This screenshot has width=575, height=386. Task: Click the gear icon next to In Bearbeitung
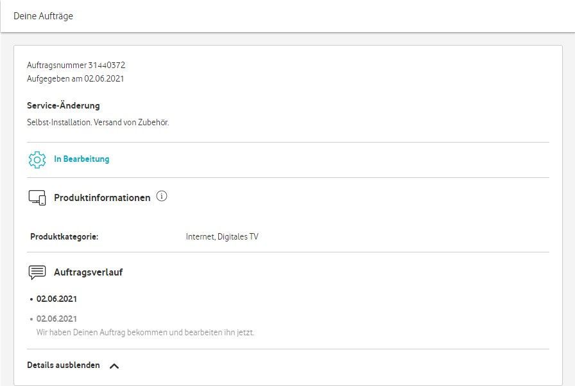coord(37,159)
